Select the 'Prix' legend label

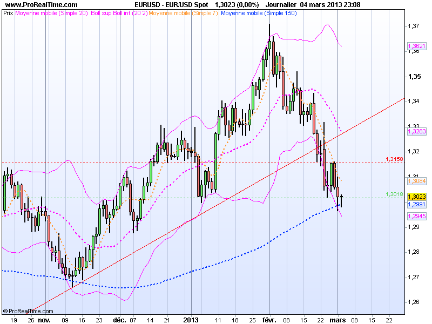[8, 13]
